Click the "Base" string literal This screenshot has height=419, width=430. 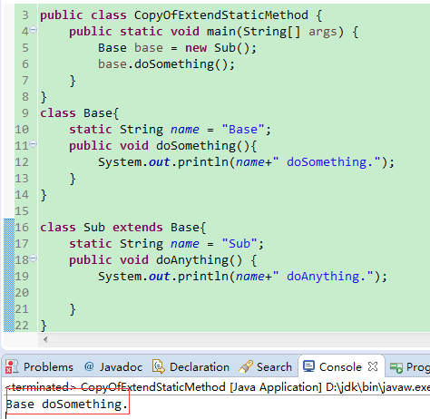click(243, 130)
